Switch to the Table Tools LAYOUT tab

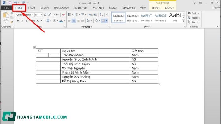(170, 8)
